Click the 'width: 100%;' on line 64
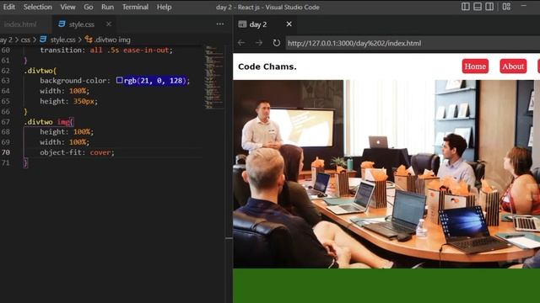 pos(64,91)
